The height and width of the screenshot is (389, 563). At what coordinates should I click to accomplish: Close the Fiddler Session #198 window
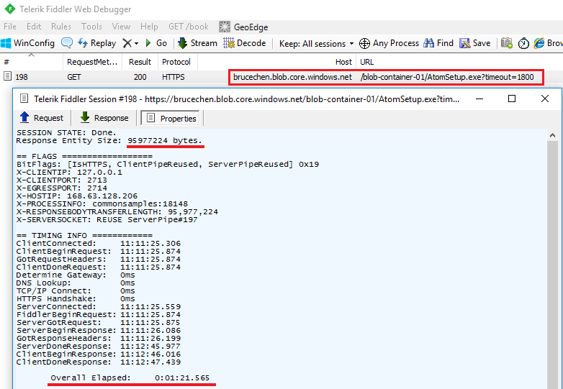[x=545, y=99]
